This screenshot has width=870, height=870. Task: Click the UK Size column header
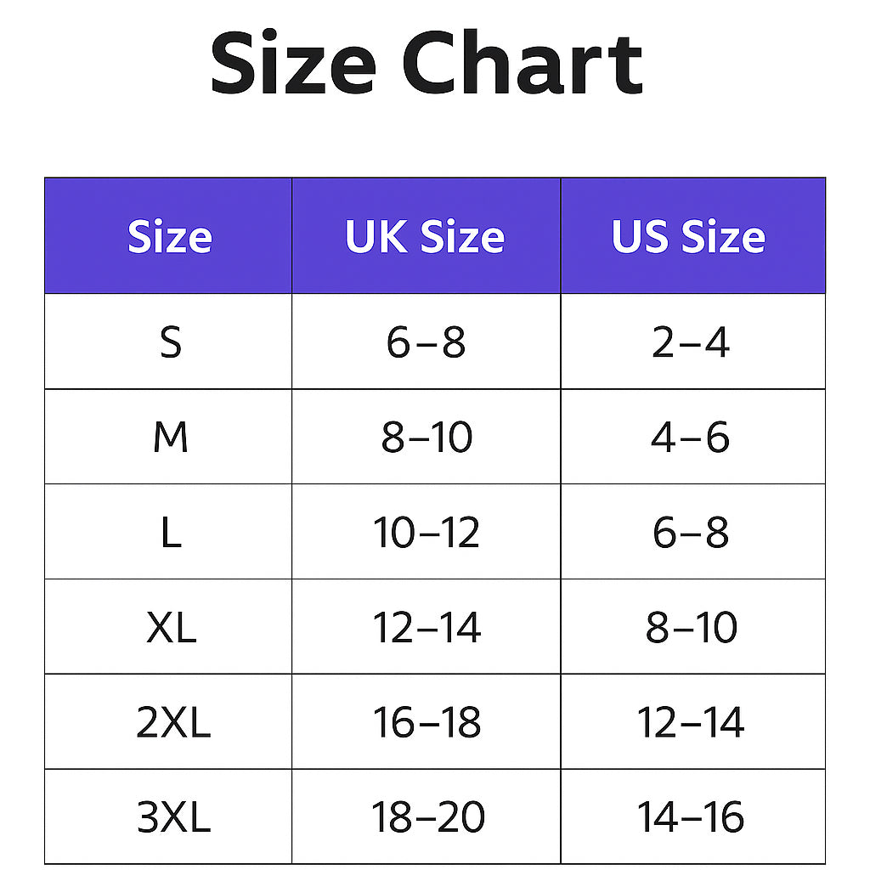click(x=425, y=237)
